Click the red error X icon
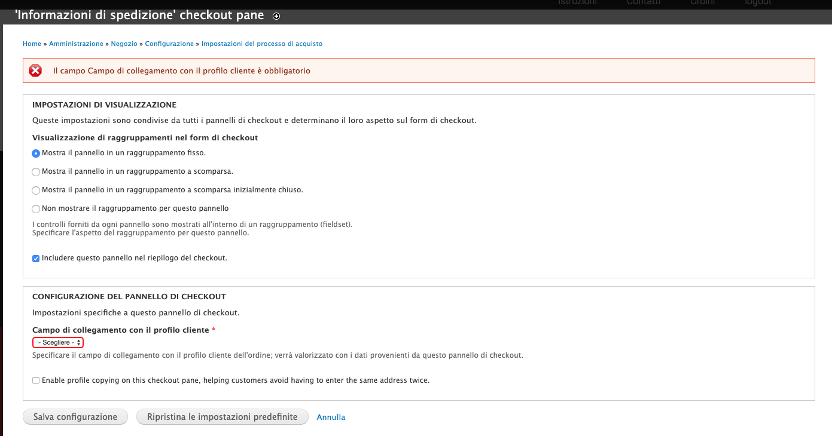This screenshot has height=436, width=832. 35,70
